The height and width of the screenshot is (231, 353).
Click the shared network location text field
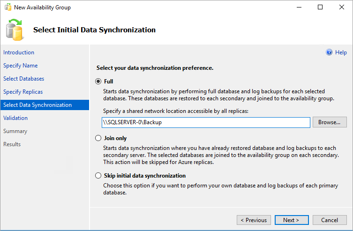pyautogui.click(x=206, y=122)
